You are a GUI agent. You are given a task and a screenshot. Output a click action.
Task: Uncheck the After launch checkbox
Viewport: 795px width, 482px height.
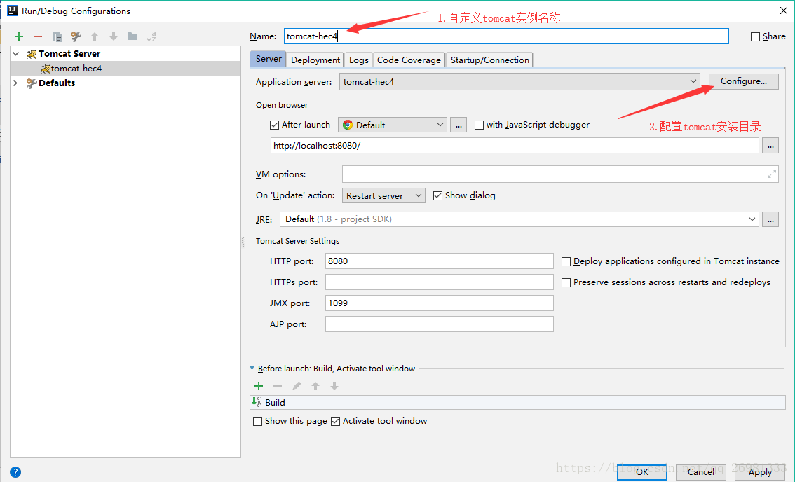tap(274, 125)
